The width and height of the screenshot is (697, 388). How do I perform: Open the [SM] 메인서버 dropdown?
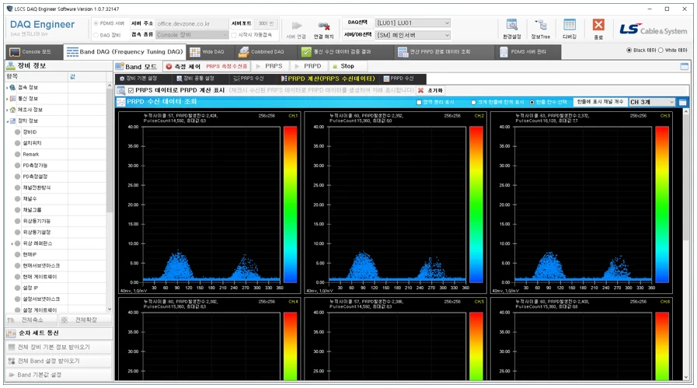pos(413,35)
